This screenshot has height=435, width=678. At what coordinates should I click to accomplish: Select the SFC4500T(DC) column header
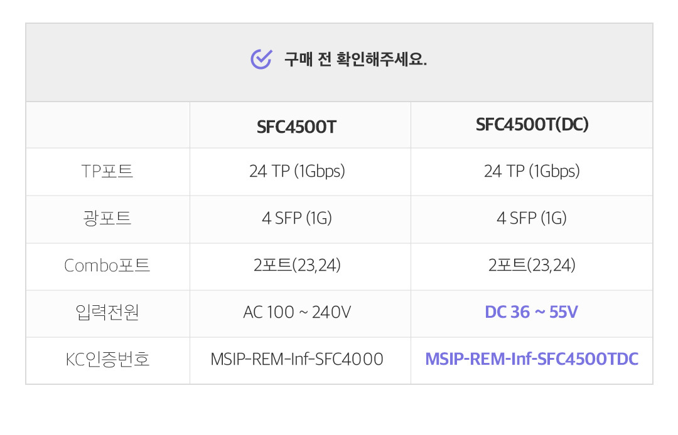click(x=532, y=125)
